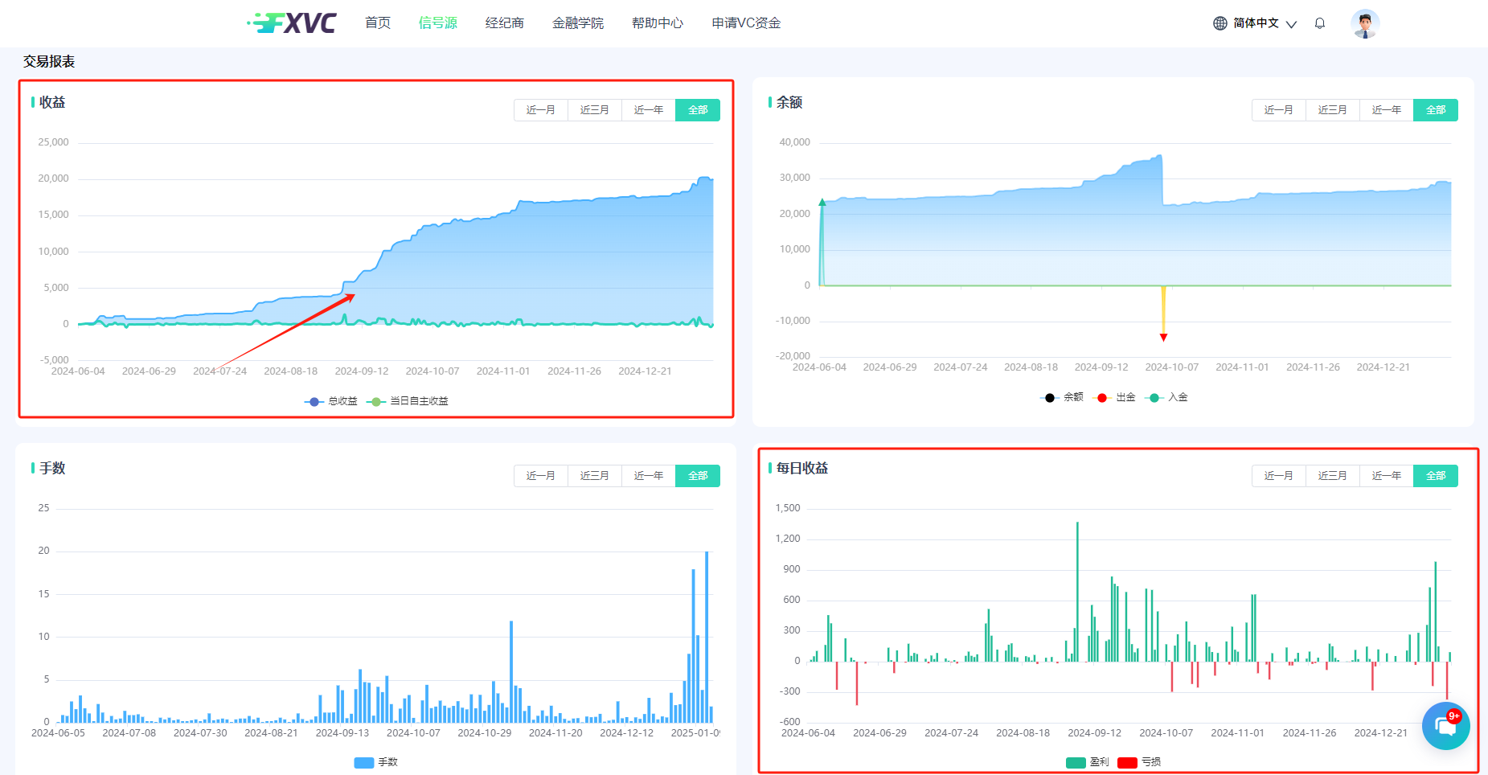Screen dimensions: 1488x775
Task: Select 近三月 in 手数 chart
Action: (x=595, y=476)
